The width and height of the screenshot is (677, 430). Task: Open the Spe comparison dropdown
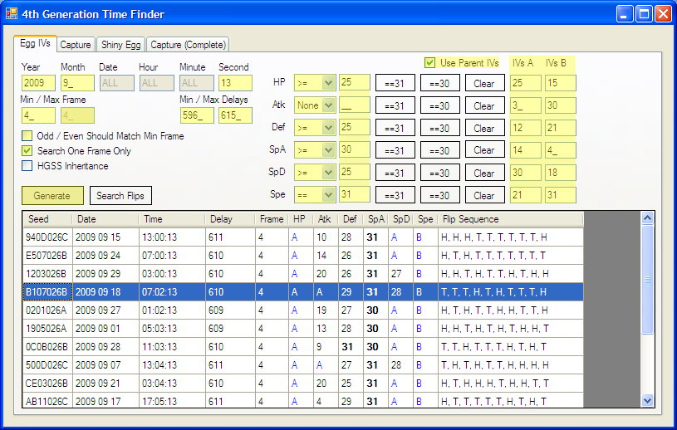click(315, 195)
